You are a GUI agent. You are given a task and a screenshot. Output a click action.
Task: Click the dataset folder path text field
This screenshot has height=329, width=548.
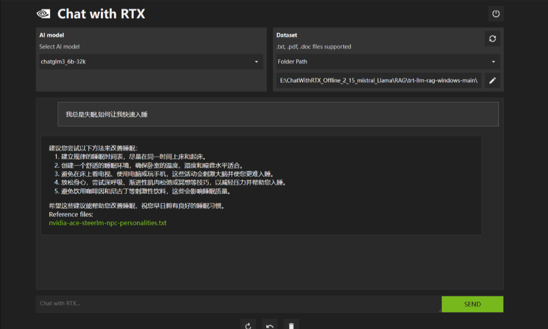pos(378,80)
